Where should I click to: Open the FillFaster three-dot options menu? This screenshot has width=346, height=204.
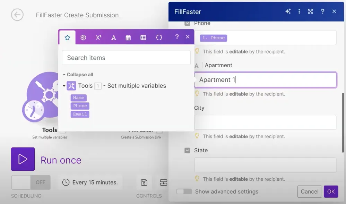click(299, 11)
